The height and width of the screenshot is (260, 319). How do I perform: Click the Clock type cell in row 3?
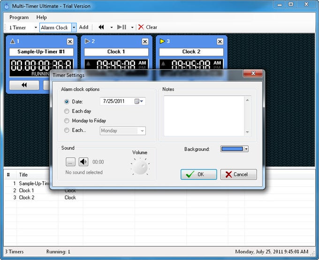click(x=70, y=197)
